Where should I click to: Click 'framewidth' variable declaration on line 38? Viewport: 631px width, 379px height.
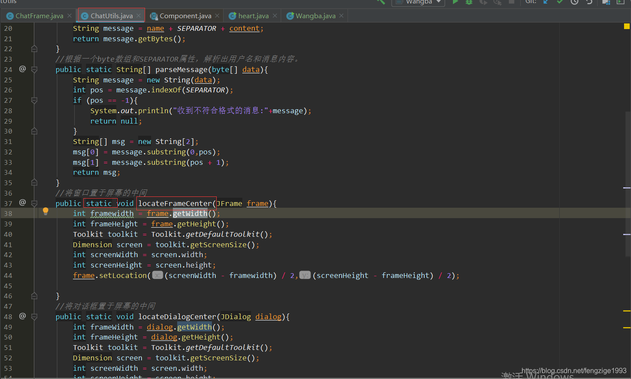click(112, 213)
